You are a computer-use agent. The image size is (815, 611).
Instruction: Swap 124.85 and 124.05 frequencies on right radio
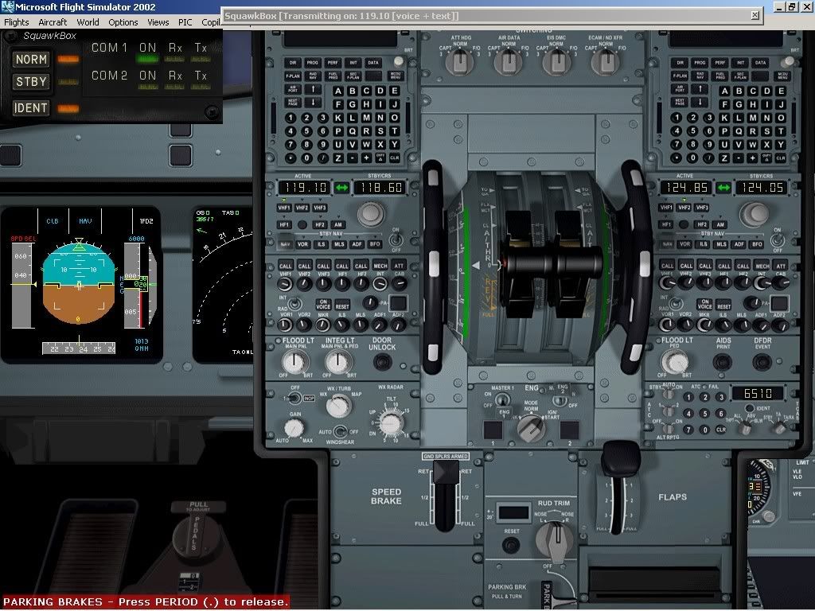point(723,188)
